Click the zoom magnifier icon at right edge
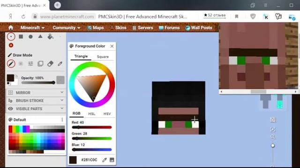This screenshot has height=168, width=300. [x=273, y=137]
